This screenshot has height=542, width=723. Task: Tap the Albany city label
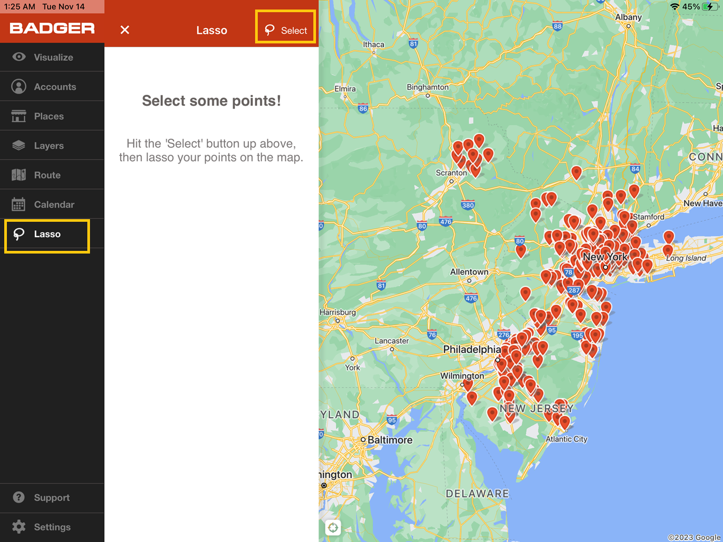pyautogui.click(x=628, y=17)
